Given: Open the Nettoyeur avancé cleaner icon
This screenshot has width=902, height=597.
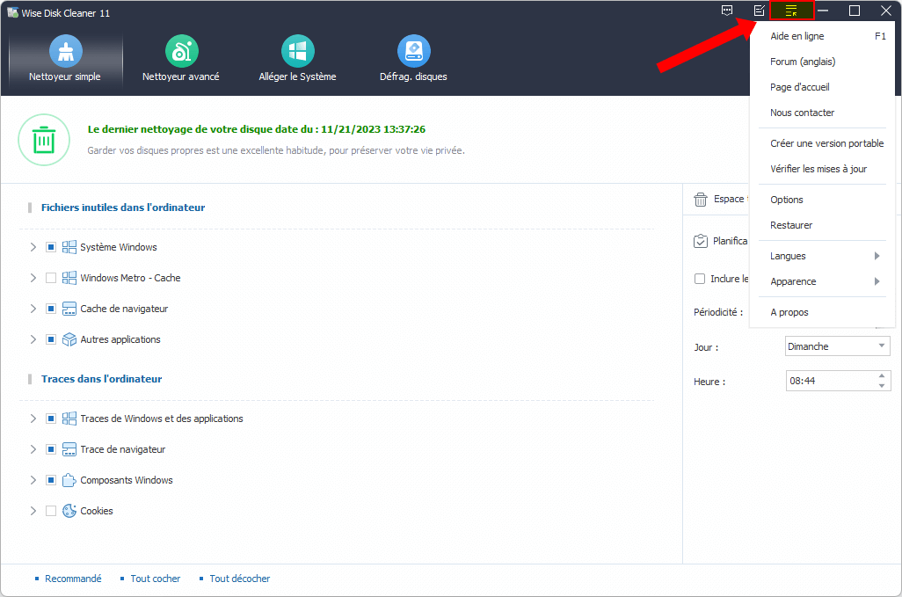Looking at the screenshot, I should (x=182, y=51).
